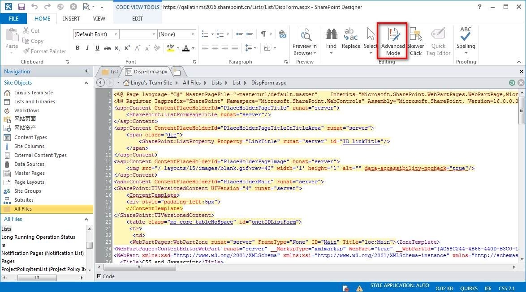Toggle Underline formatting

97,48
